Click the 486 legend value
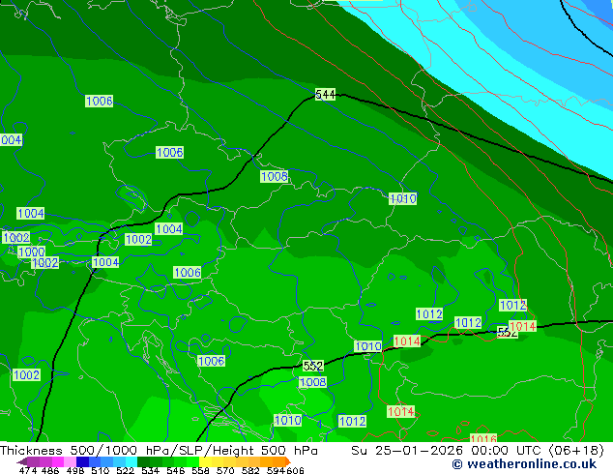 (49, 470)
